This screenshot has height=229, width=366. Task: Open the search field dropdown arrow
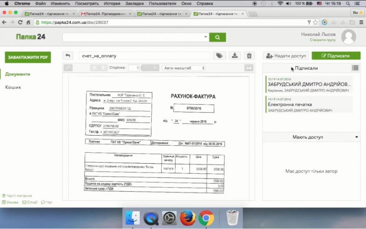coord(205,37)
